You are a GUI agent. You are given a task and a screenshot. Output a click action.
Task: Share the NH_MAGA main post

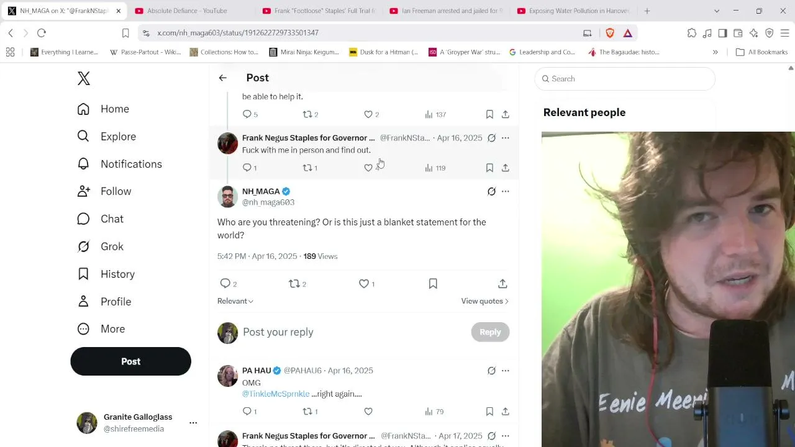pos(502,284)
